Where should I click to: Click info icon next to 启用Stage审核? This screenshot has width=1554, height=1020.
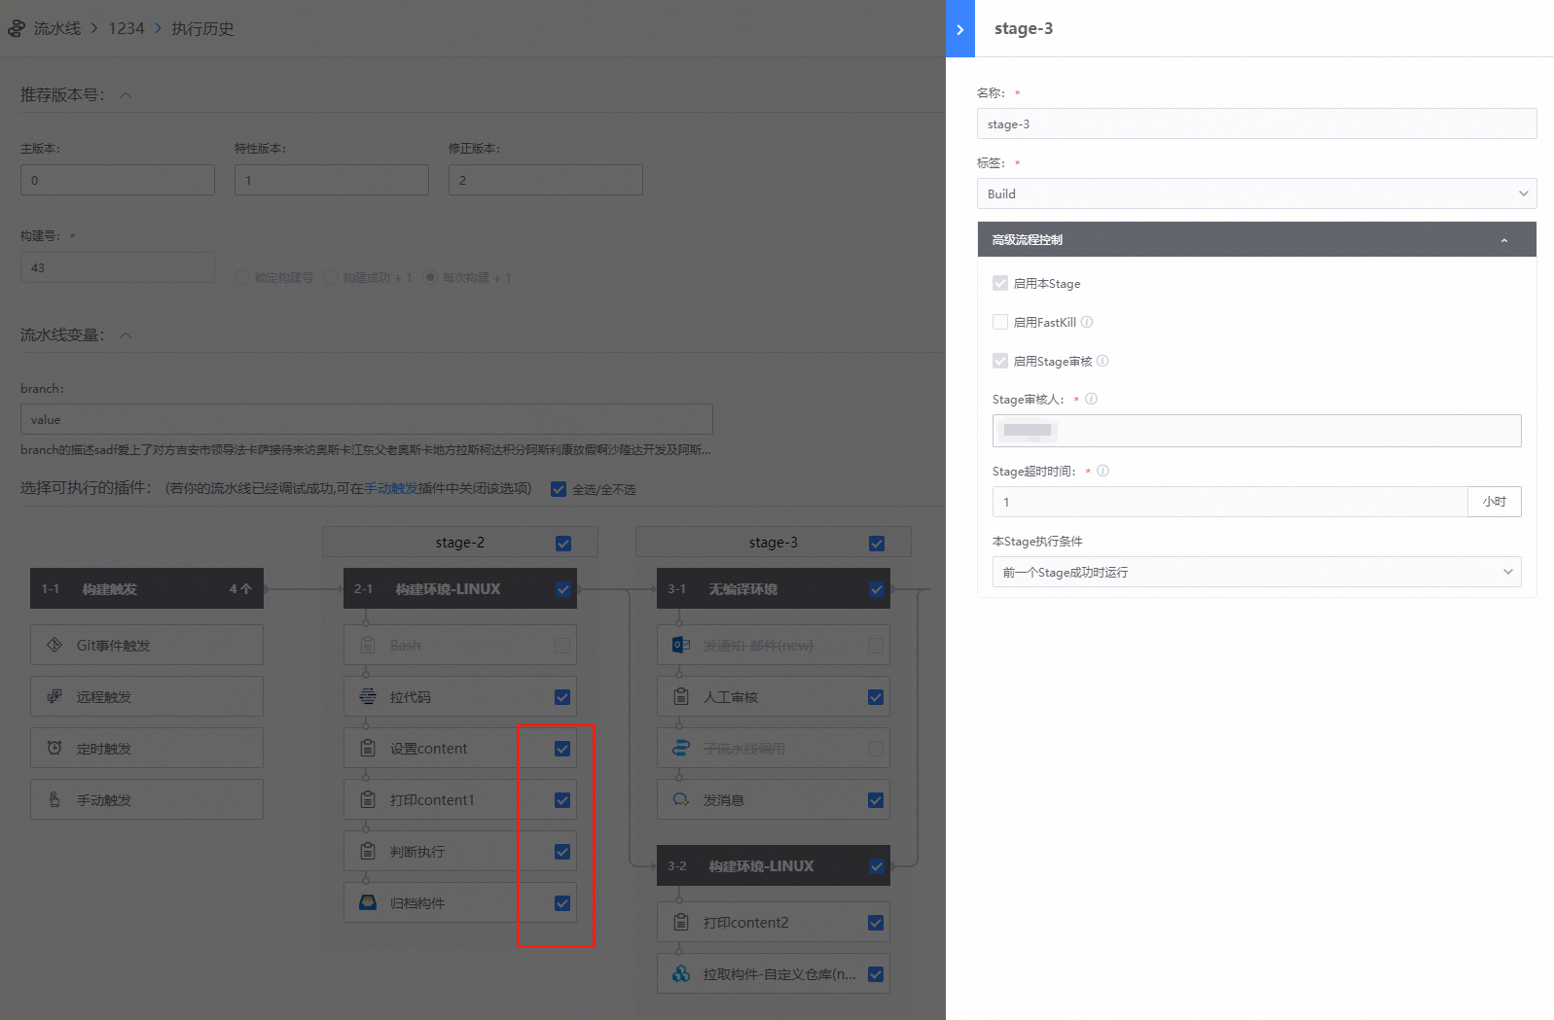(x=1102, y=361)
